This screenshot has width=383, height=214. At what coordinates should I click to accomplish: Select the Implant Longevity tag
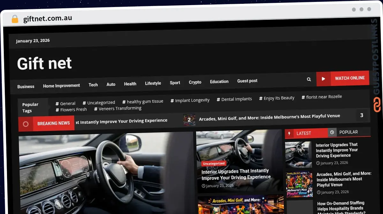tap(190, 100)
